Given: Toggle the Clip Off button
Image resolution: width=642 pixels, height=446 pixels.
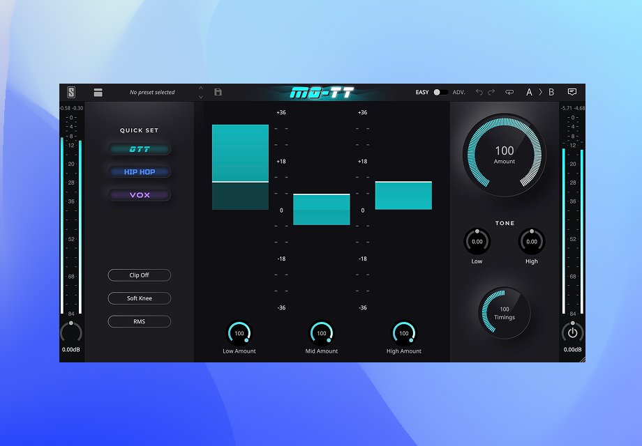Looking at the screenshot, I should pos(139,275).
